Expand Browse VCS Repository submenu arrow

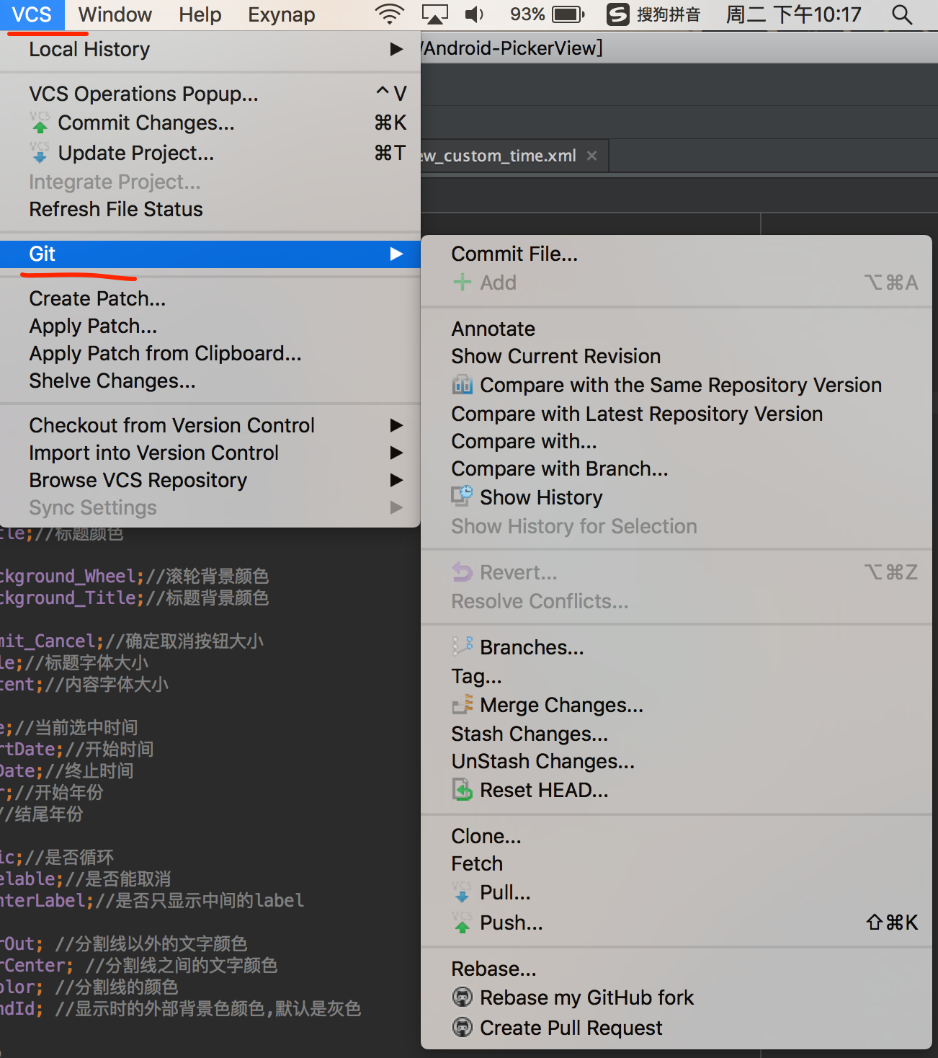point(396,480)
